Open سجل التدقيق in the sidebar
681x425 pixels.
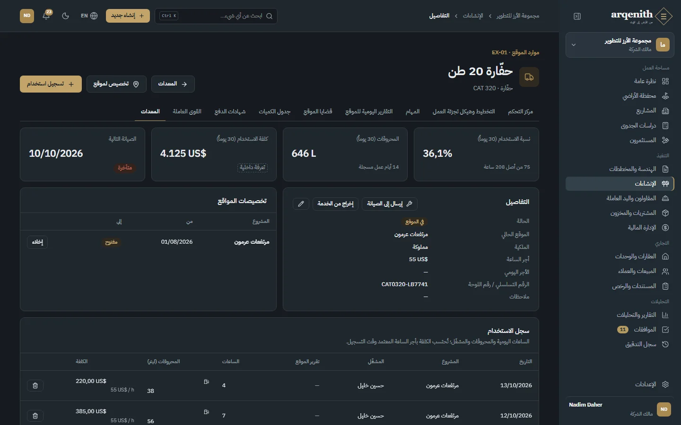(620, 344)
